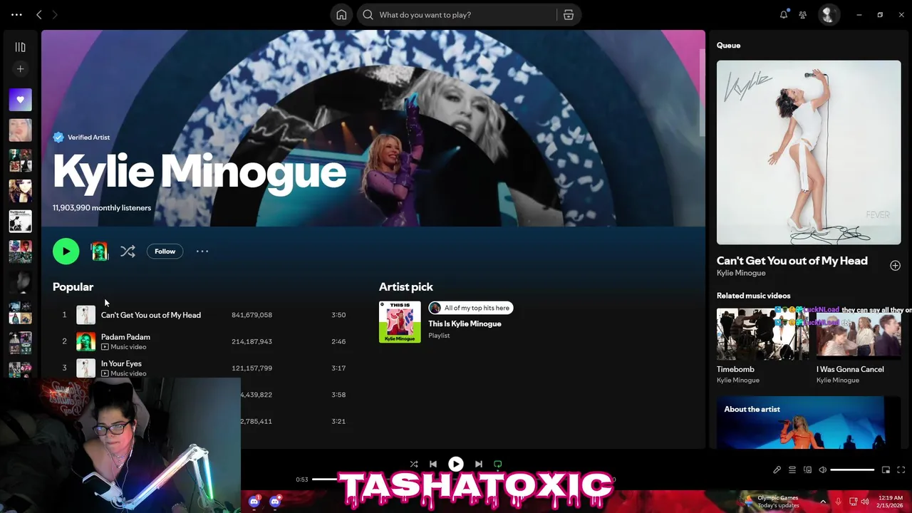Screen dimensions: 912x513
Task: Open Liked Songs heart tile
Action: pos(20,100)
